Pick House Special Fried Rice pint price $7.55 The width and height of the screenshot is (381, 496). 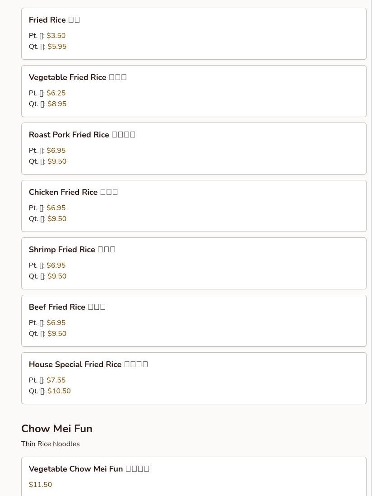(x=56, y=380)
